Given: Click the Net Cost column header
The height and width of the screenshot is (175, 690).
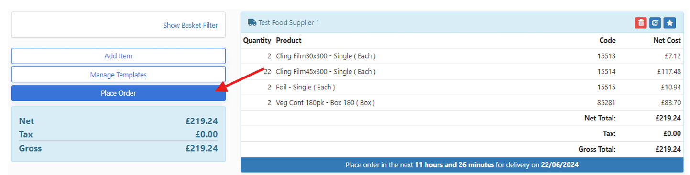Looking at the screenshot, I should 667,41.
